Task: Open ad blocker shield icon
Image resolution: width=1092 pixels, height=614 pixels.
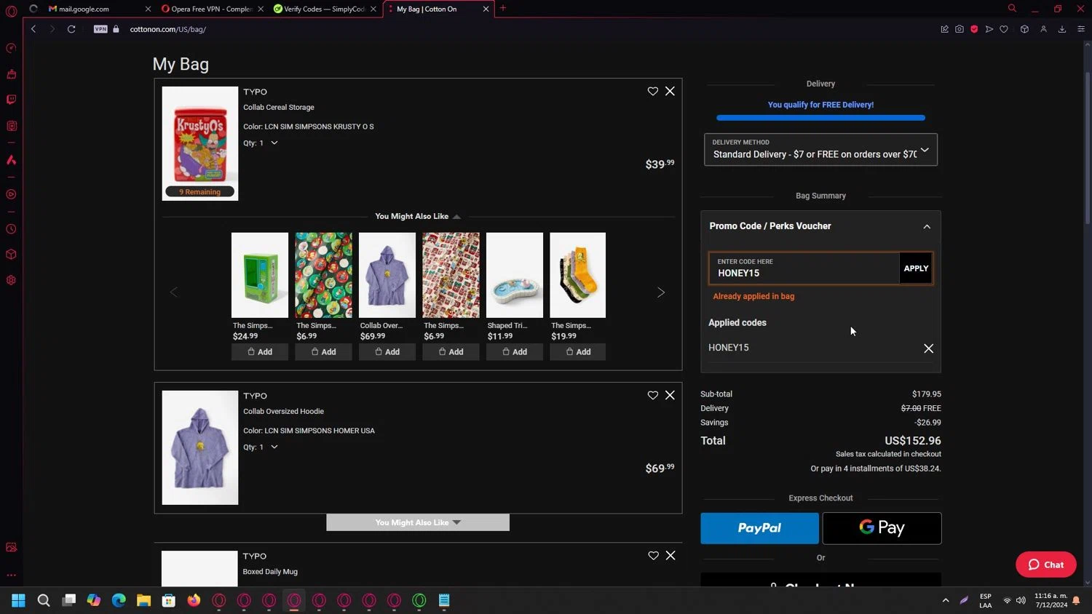Action: (974, 29)
